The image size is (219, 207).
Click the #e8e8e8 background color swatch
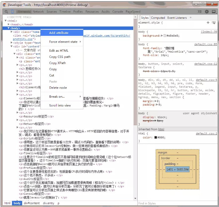(x=165, y=36)
